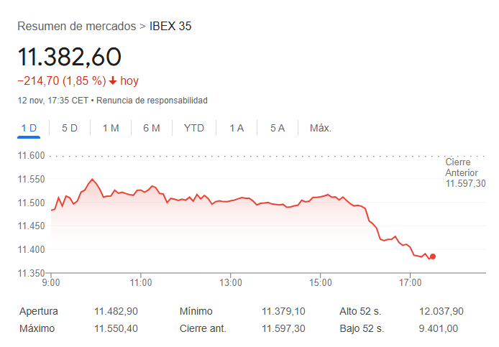
Task: Open the Resumen de mercados link
Action: coord(76,27)
